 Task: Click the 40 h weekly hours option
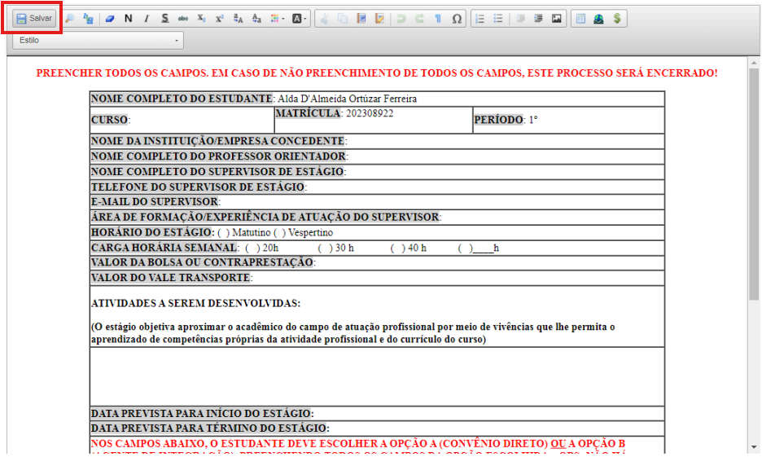pyautogui.click(x=408, y=248)
